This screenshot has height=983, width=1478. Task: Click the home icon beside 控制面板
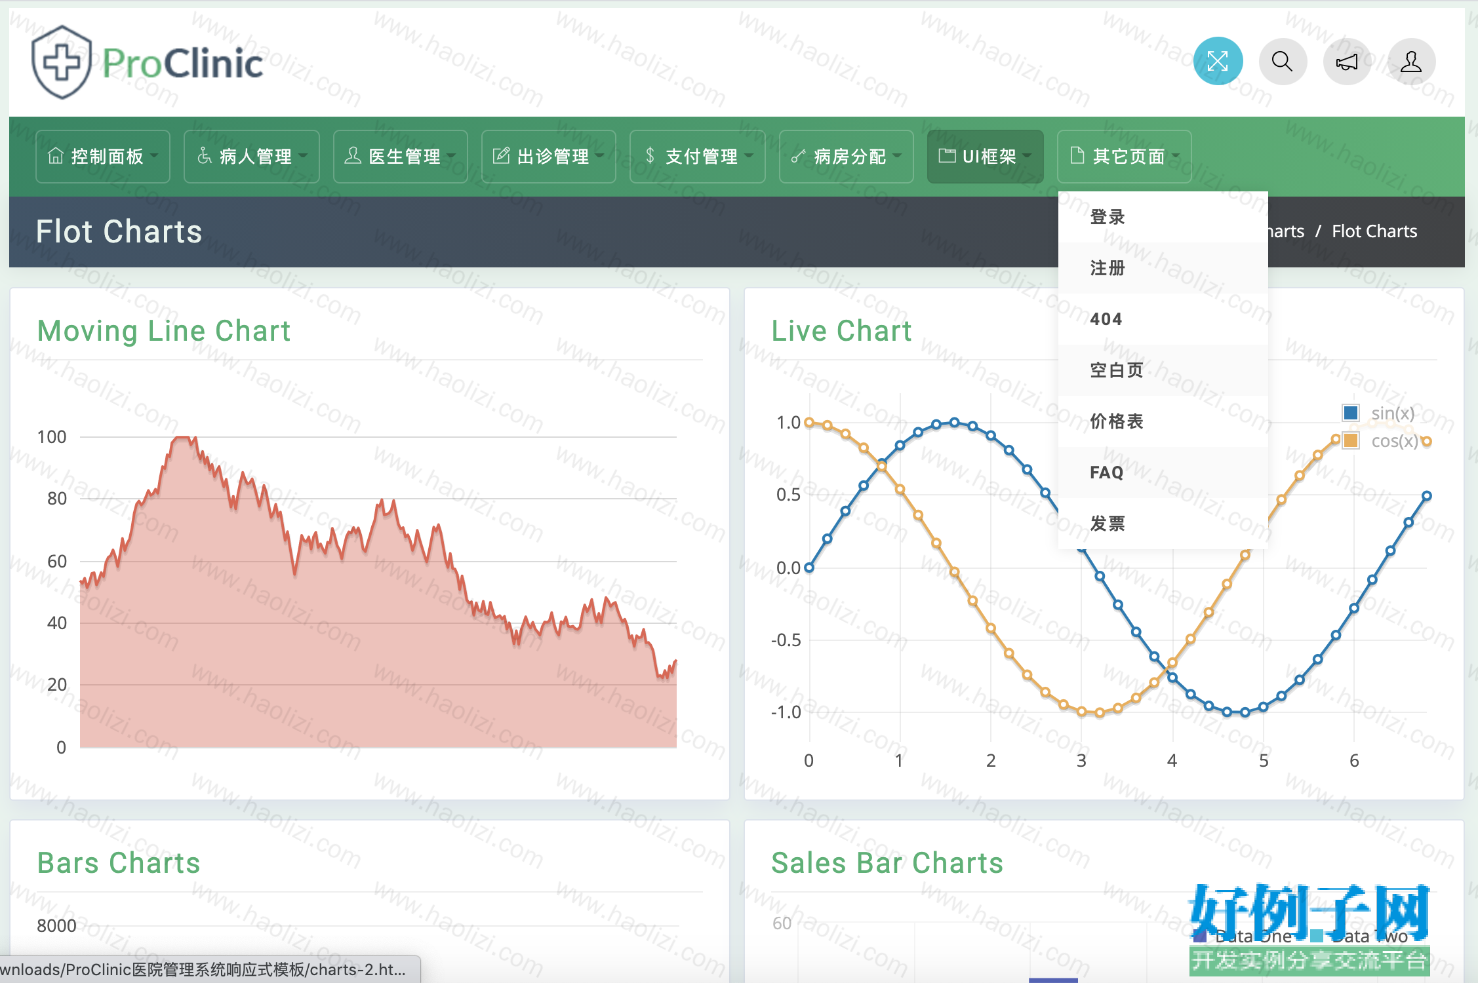click(56, 156)
